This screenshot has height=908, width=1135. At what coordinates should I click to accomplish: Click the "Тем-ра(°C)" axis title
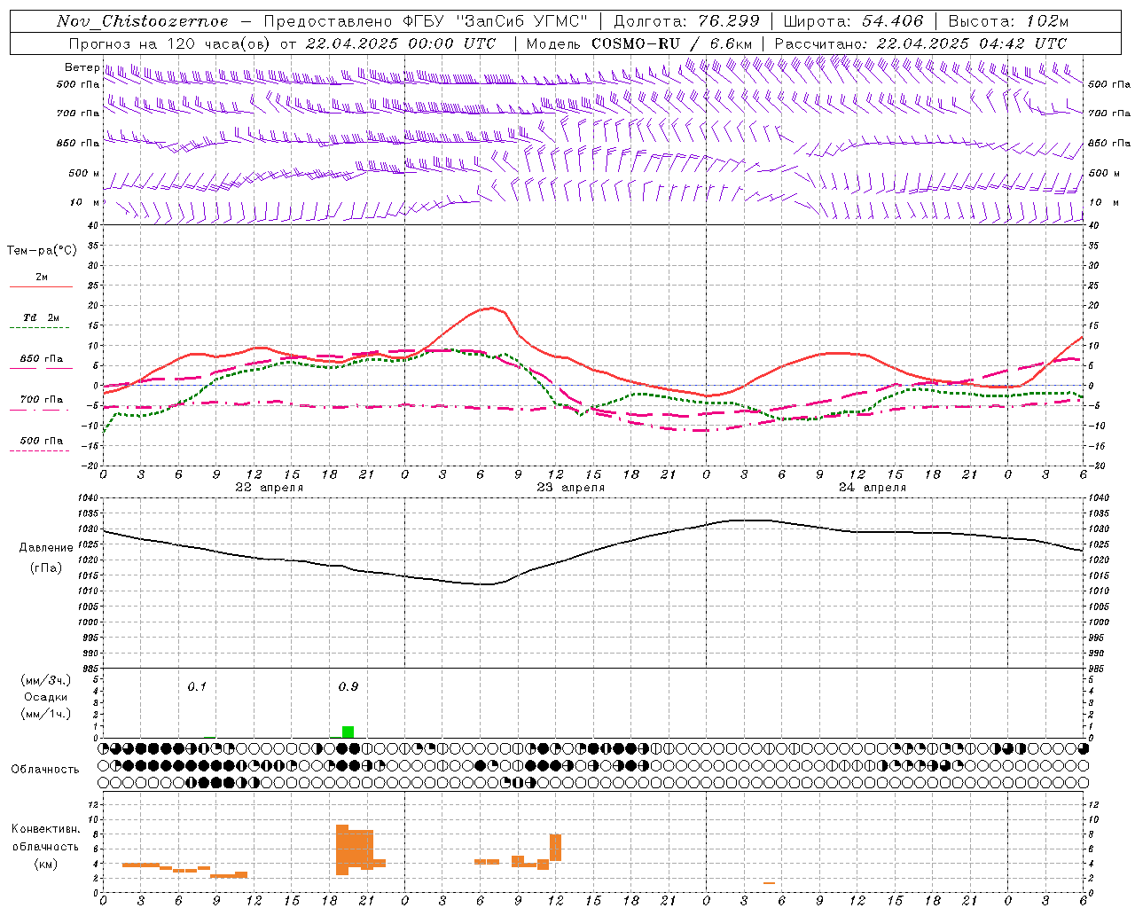tap(43, 251)
